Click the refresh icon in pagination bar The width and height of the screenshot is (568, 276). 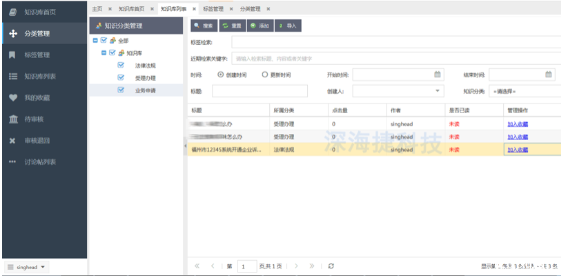(331, 266)
